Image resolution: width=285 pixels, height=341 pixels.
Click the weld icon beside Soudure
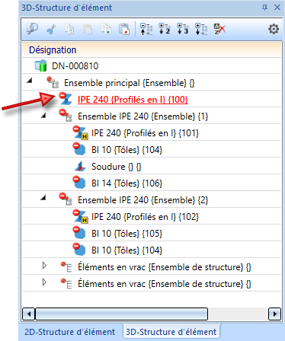(80, 167)
